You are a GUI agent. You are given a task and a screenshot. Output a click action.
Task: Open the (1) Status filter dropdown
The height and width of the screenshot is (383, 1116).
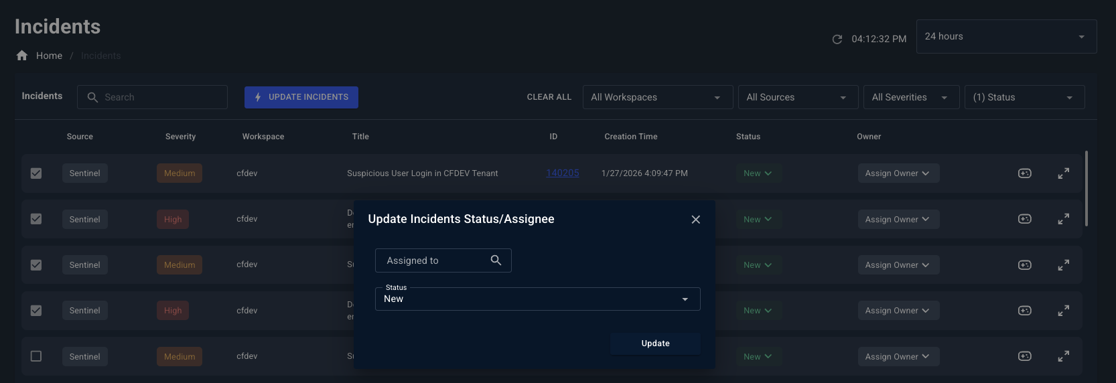[x=1024, y=97]
